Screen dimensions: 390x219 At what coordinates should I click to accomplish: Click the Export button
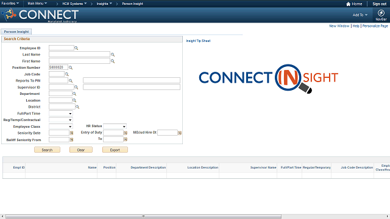[x=115, y=150]
